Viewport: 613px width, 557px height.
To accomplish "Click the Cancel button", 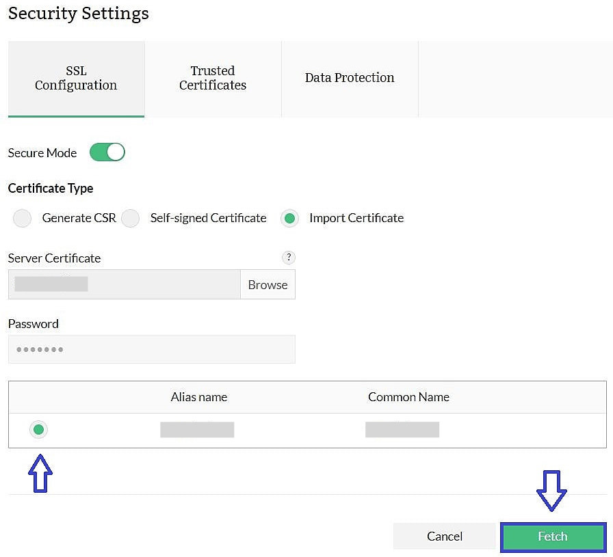I will tap(444, 536).
